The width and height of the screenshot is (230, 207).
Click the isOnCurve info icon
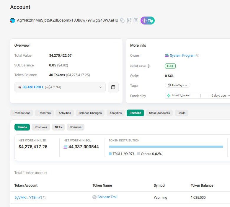(149, 66)
